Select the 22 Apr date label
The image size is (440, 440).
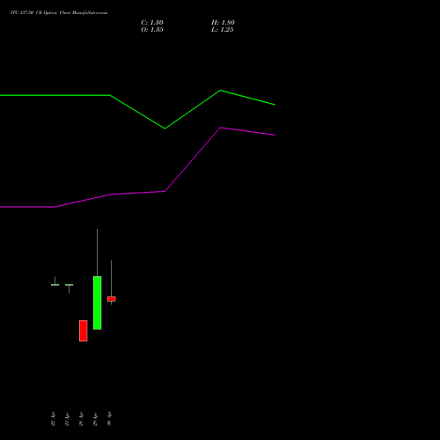53,419
